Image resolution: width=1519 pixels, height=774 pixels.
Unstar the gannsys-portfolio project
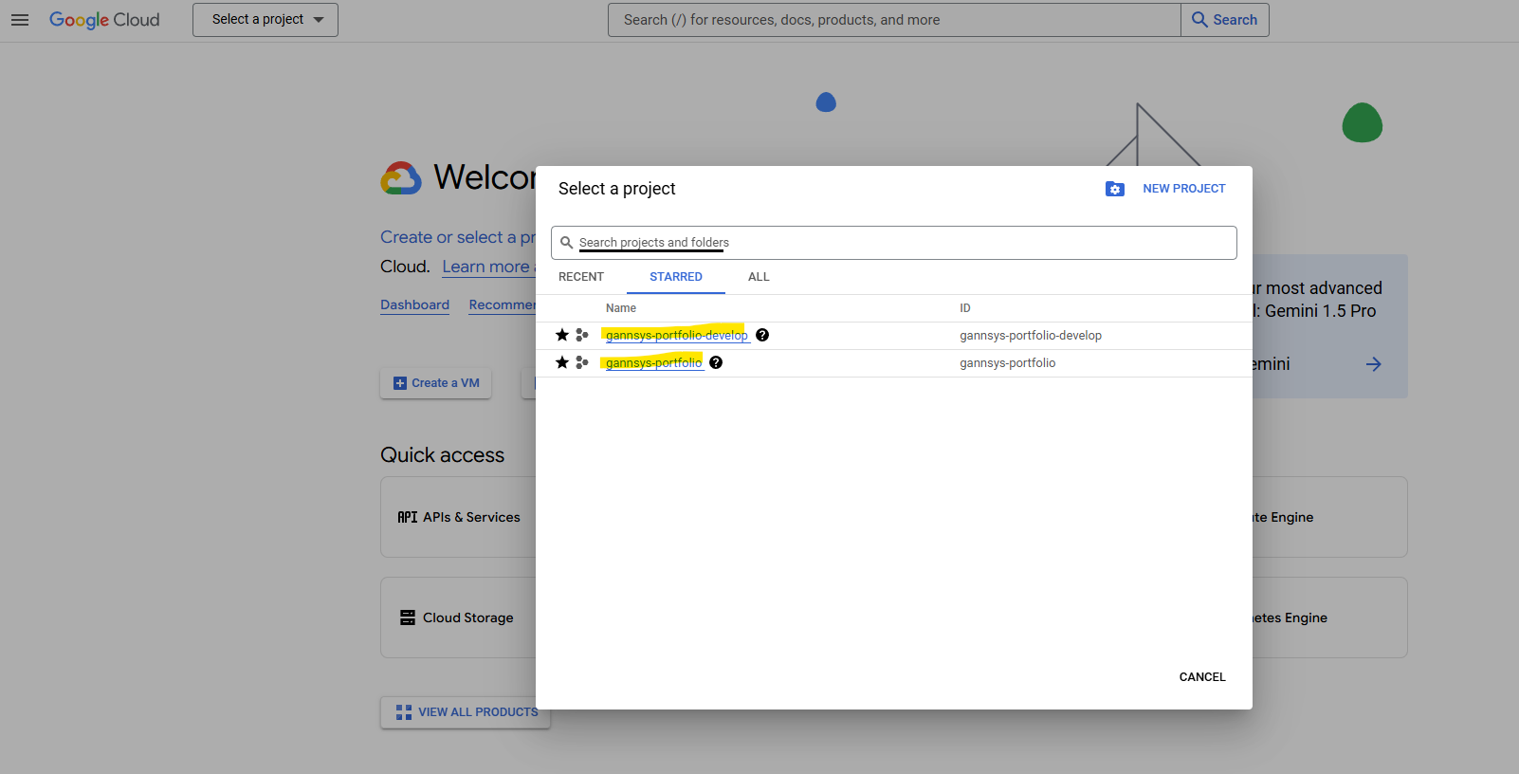pyautogui.click(x=562, y=362)
